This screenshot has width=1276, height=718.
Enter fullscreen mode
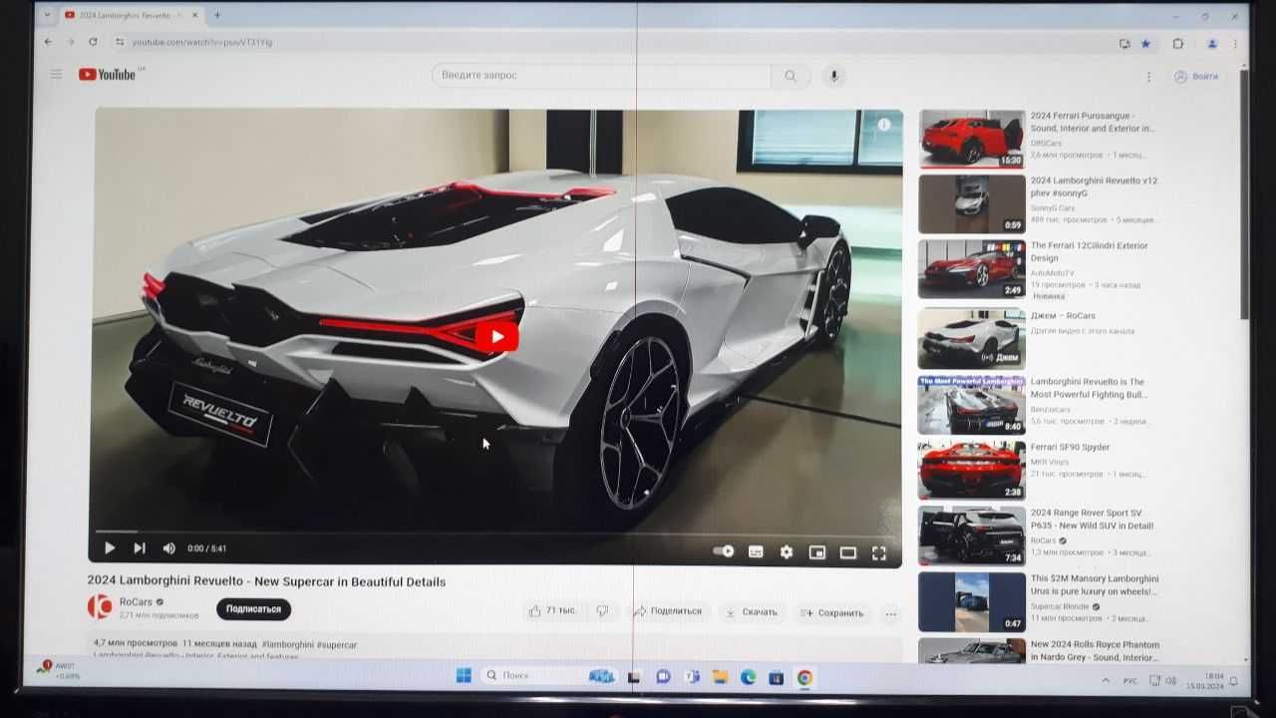pyautogui.click(x=879, y=552)
